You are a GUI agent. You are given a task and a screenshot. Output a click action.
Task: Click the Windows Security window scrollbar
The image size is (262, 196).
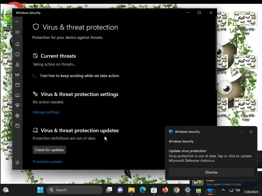click(216, 53)
